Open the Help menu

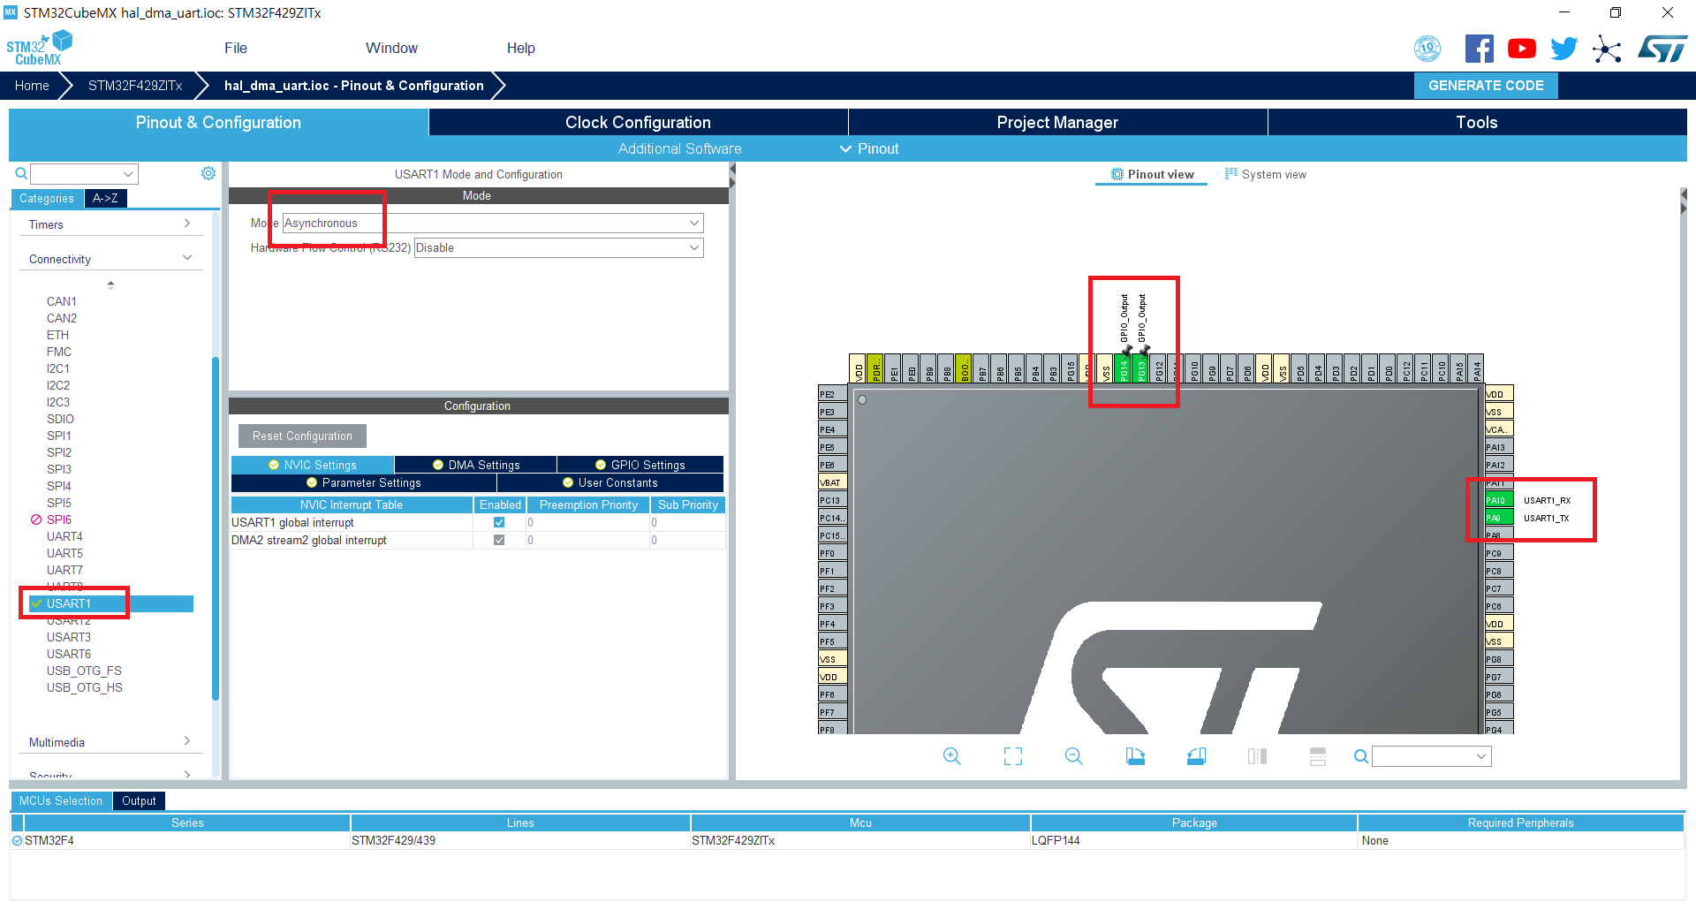520,48
